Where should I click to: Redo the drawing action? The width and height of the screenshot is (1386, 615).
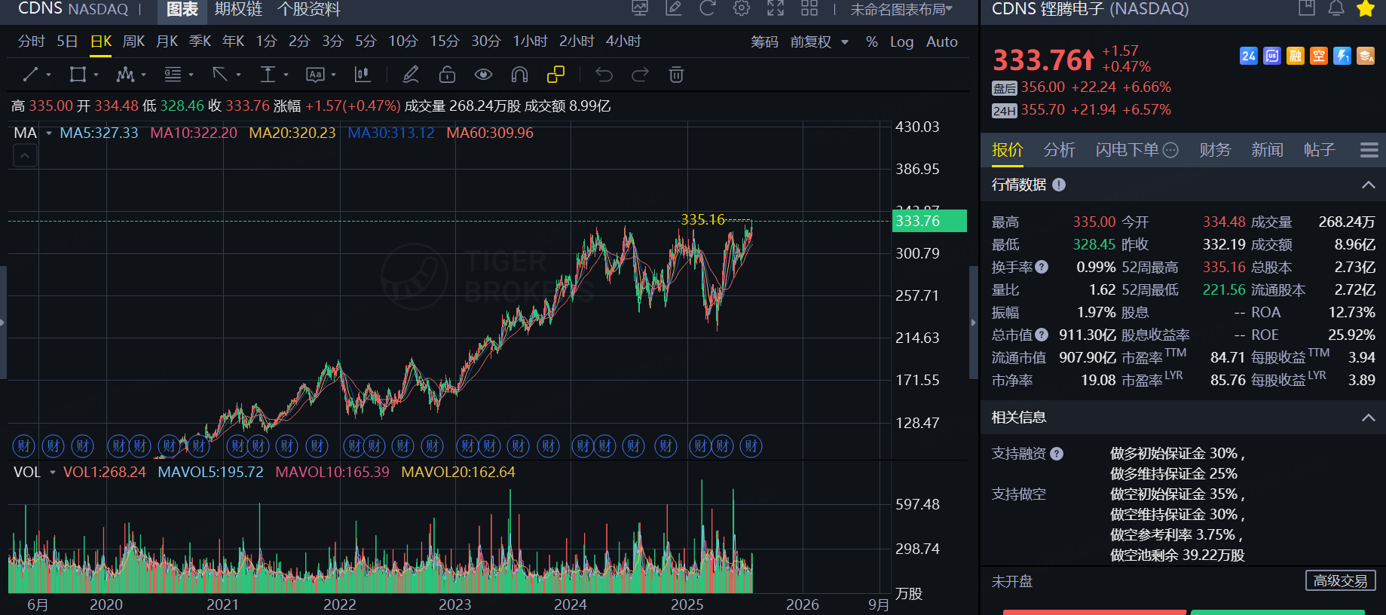click(x=640, y=74)
